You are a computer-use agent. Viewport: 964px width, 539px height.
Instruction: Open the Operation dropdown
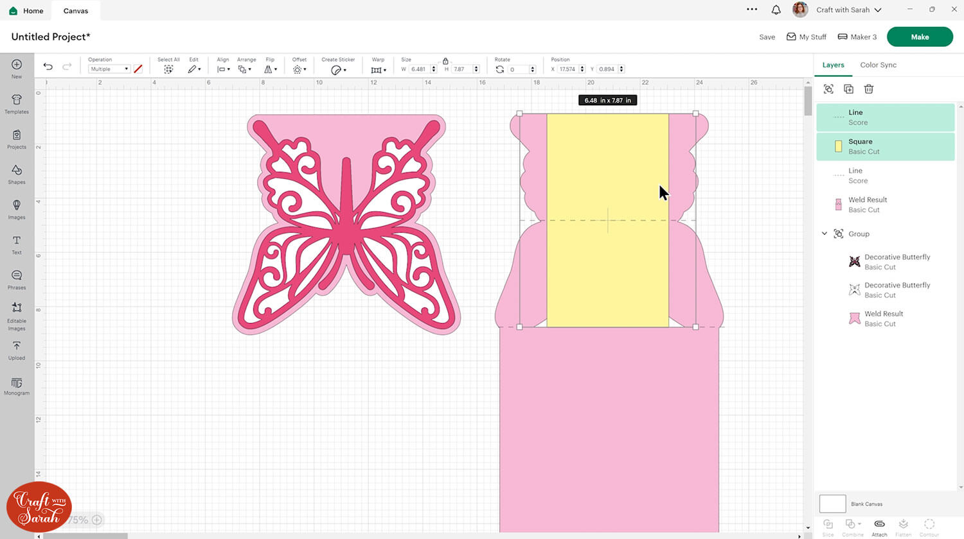[109, 69]
